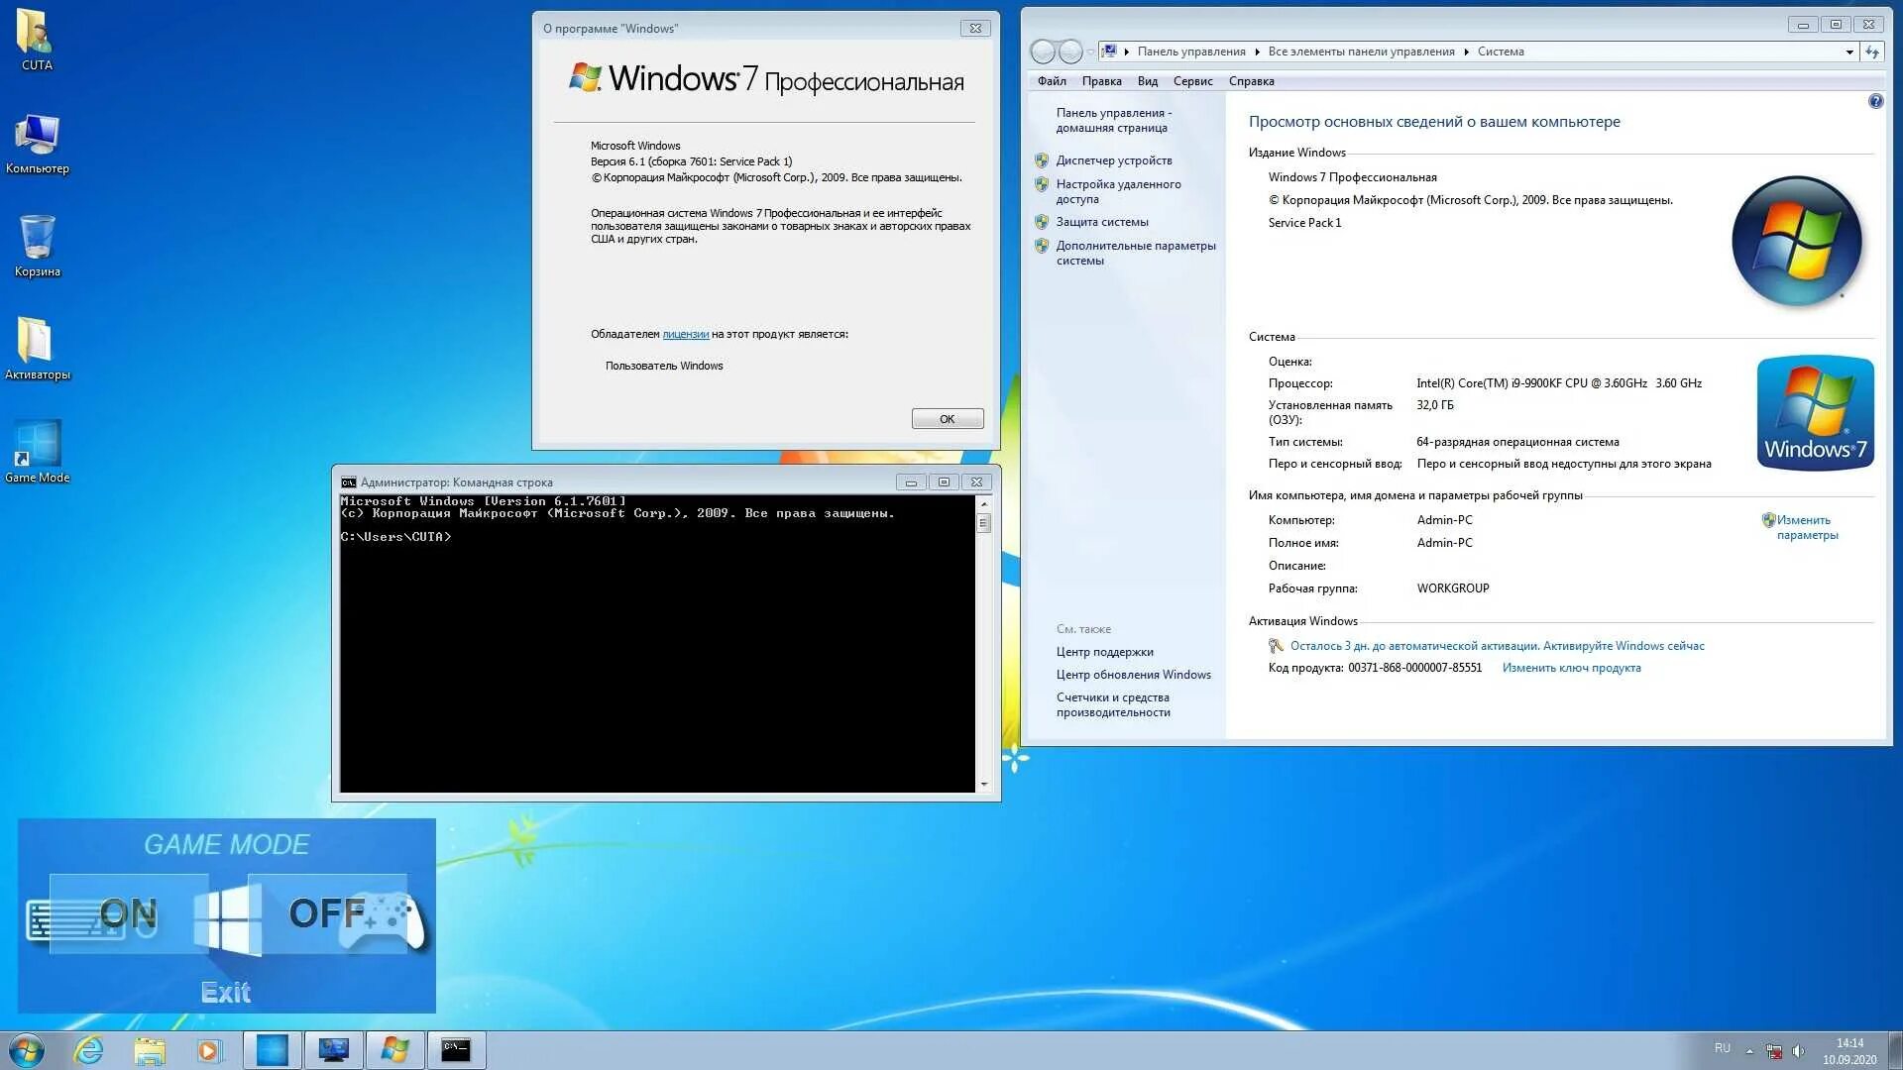Open the Сервис menu
Image resolution: width=1903 pixels, height=1070 pixels.
pos(1192,81)
